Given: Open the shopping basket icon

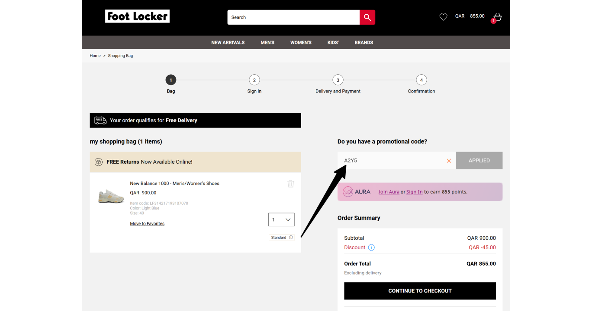Looking at the screenshot, I should (x=497, y=17).
